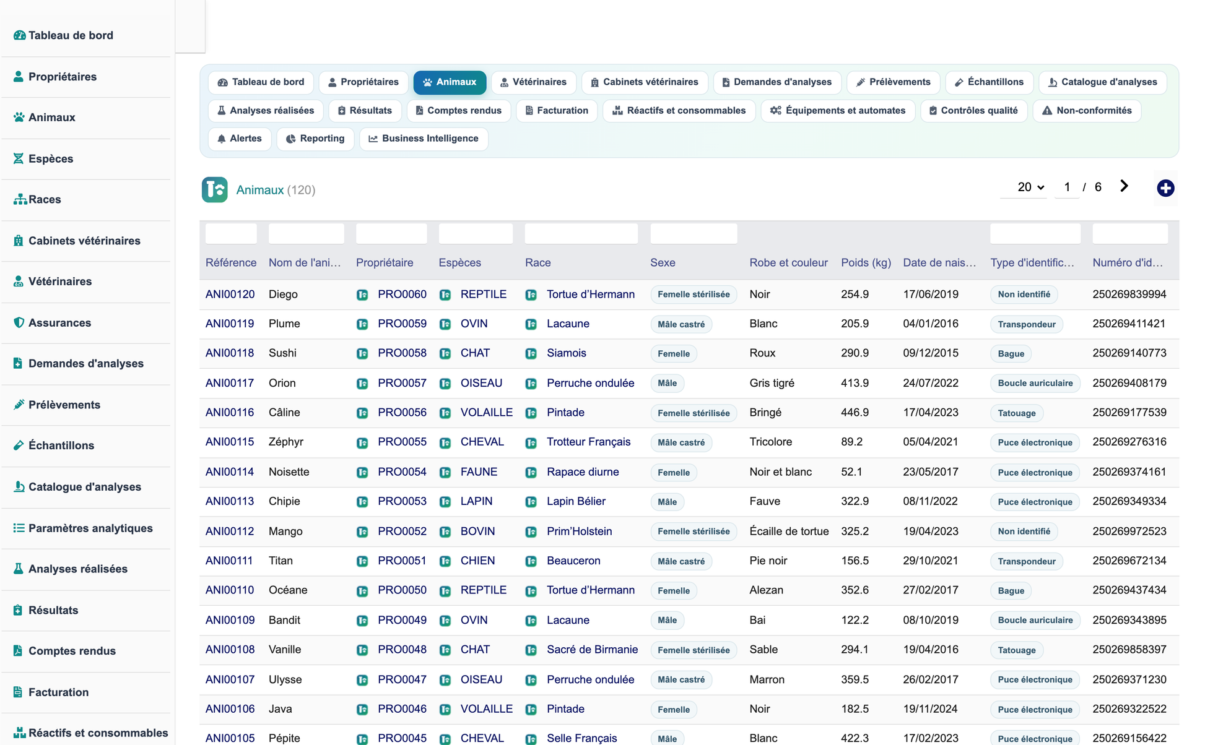Go to next page with right chevron
Viewport: 1205px width, 745px height.
click(x=1125, y=186)
